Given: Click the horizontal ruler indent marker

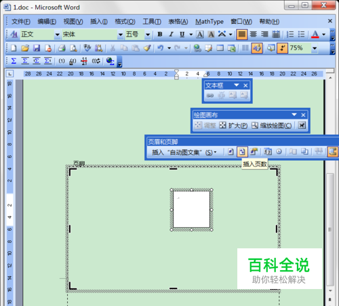Looking at the screenshot, I should point(176,75).
